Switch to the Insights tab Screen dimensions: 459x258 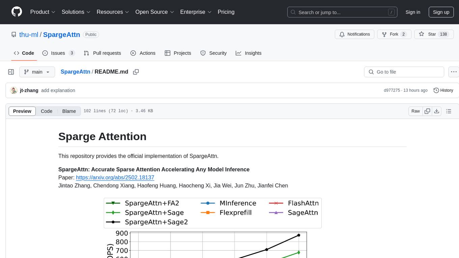tap(248, 53)
